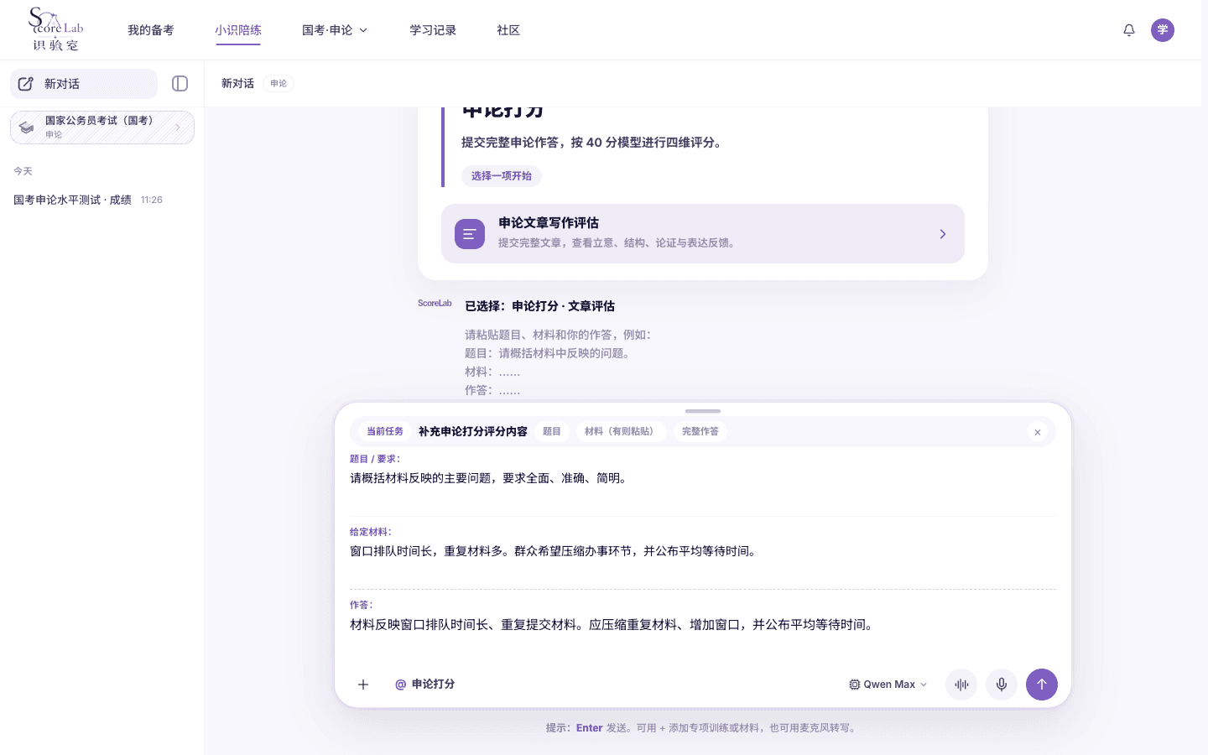Click the ScoreLab 识验室 logo
1208x755 pixels.
[56, 29]
